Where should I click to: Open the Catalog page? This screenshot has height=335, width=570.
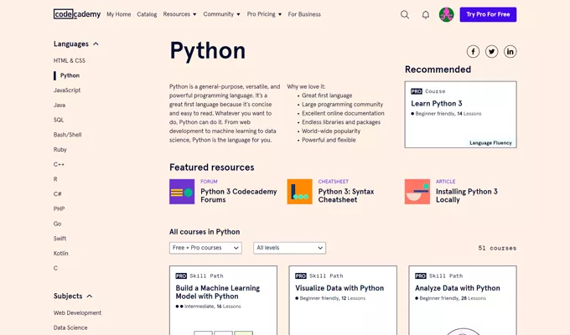click(x=147, y=14)
